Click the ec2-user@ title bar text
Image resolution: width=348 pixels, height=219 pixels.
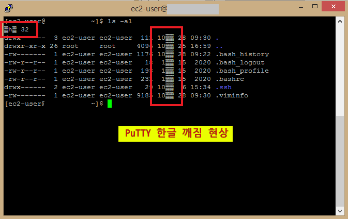click(x=149, y=9)
